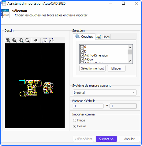
Task: Click the DWG 2020 wizard icon
Action: pos(5,13)
